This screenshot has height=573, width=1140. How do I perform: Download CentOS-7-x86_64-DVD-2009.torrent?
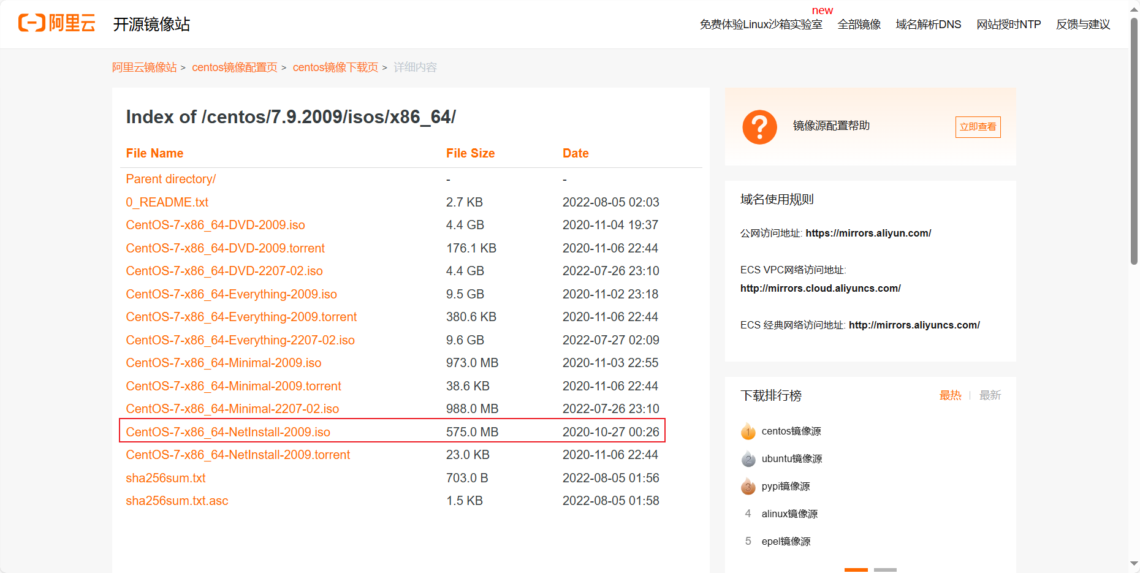click(226, 248)
